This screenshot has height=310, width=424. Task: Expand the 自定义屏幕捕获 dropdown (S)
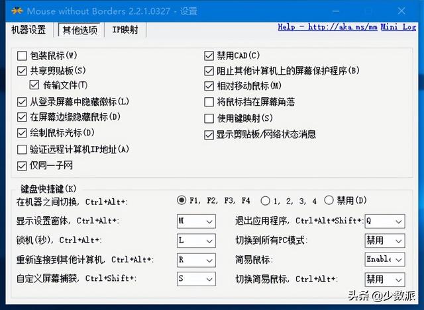tap(196, 279)
